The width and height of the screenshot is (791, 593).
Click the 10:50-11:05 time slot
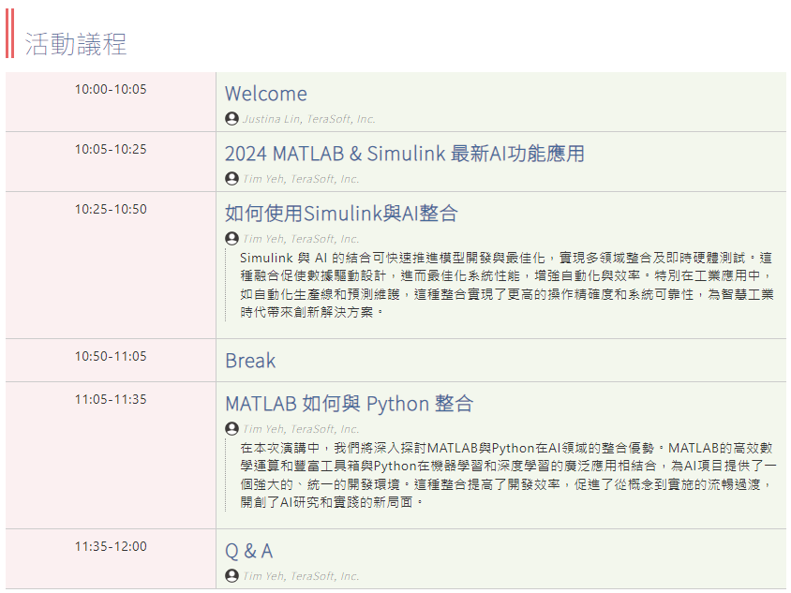pos(111,356)
